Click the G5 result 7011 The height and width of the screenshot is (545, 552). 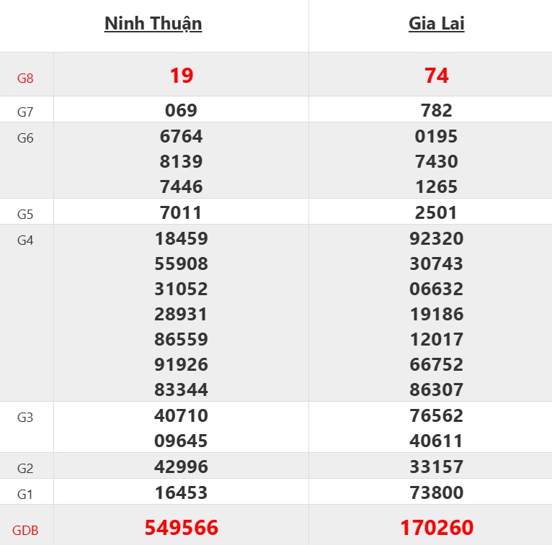(x=182, y=213)
